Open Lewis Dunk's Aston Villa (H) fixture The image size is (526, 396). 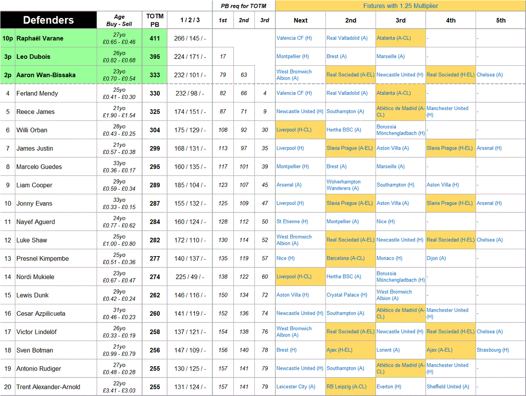coord(292,295)
